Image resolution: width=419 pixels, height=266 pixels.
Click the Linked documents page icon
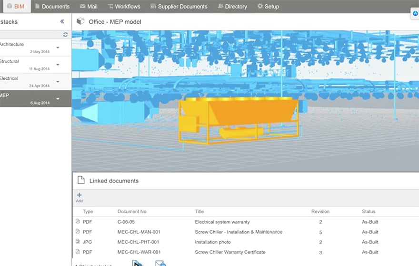[x=81, y=180]
